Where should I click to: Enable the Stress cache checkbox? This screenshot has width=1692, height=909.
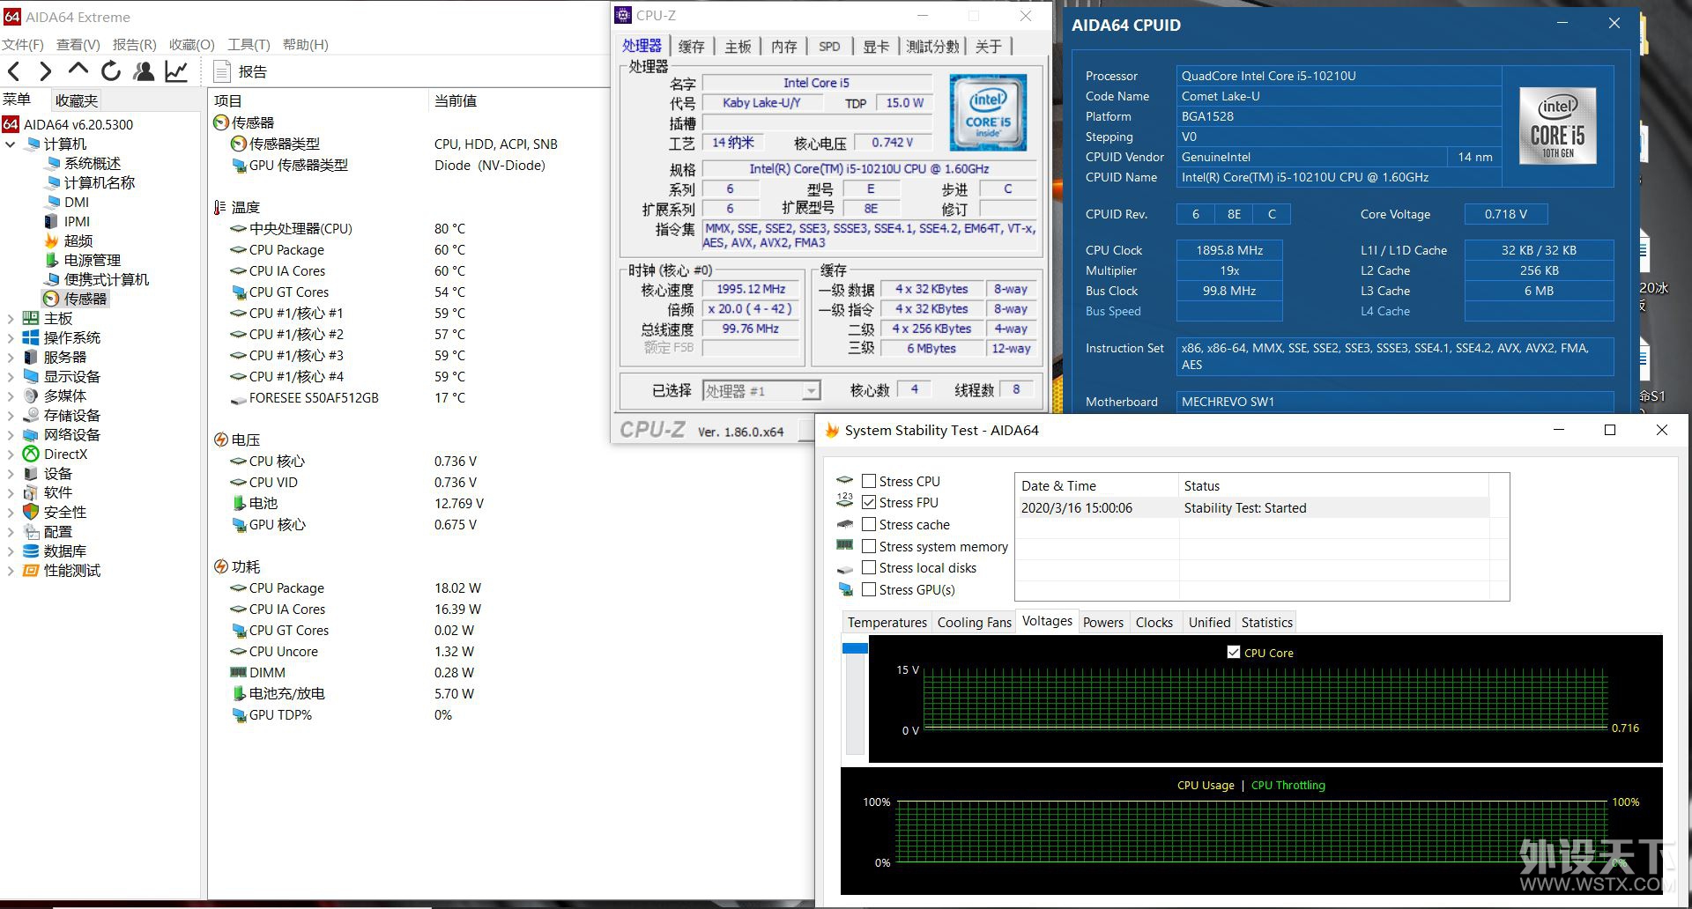(869, 524)
